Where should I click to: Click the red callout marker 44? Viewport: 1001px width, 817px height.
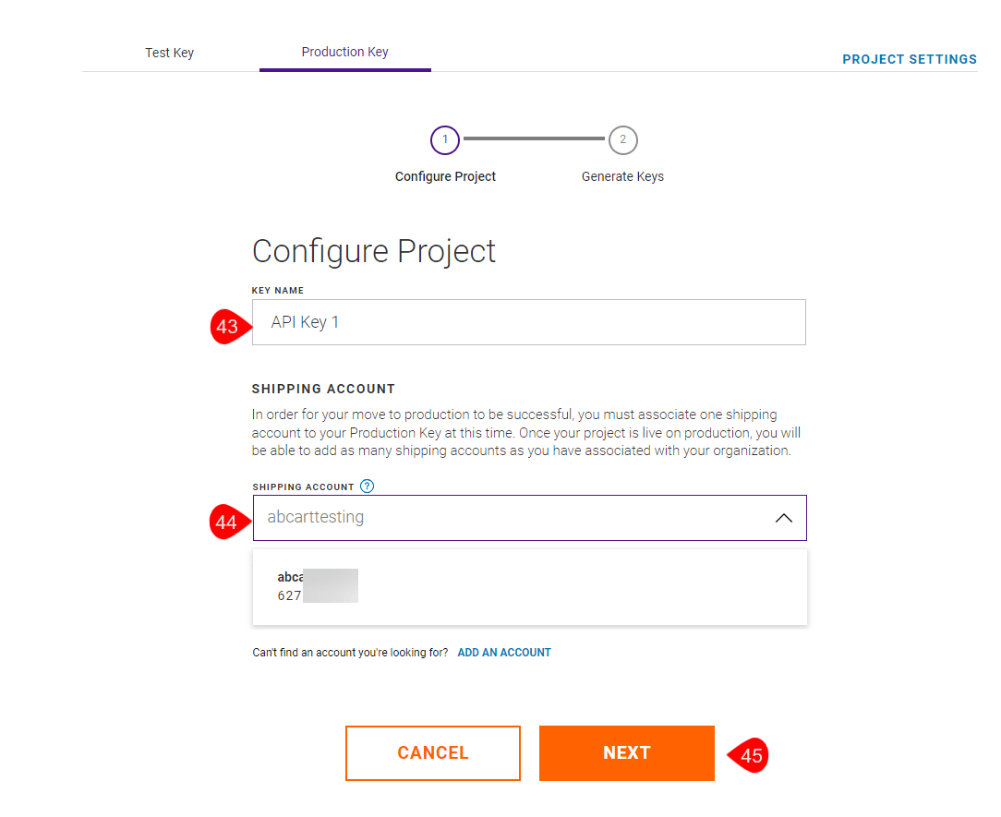[x=227, y=523]
